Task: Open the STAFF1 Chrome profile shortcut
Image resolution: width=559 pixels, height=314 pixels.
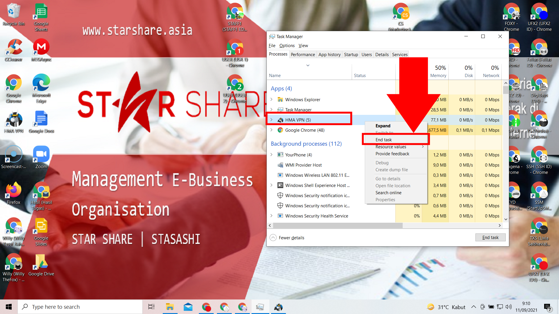Action: pos(235,17)
